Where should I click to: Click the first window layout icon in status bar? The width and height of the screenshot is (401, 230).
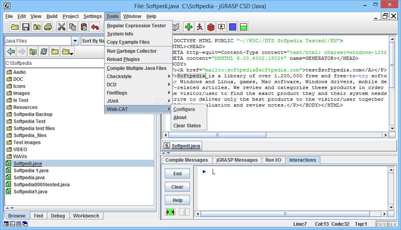point(6,224)
